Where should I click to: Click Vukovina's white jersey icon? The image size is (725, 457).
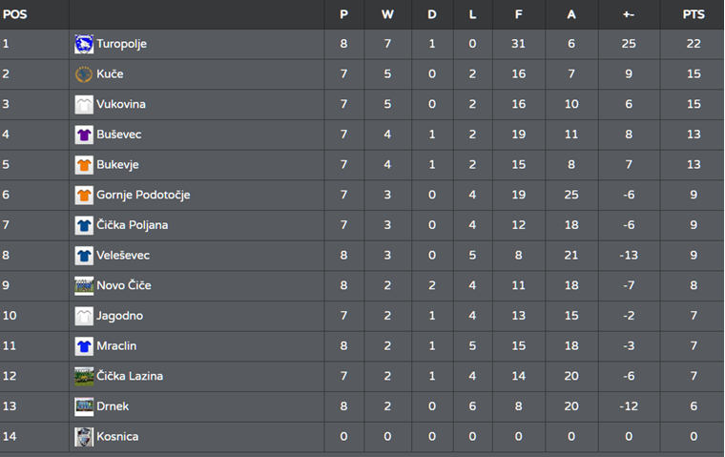84,105
